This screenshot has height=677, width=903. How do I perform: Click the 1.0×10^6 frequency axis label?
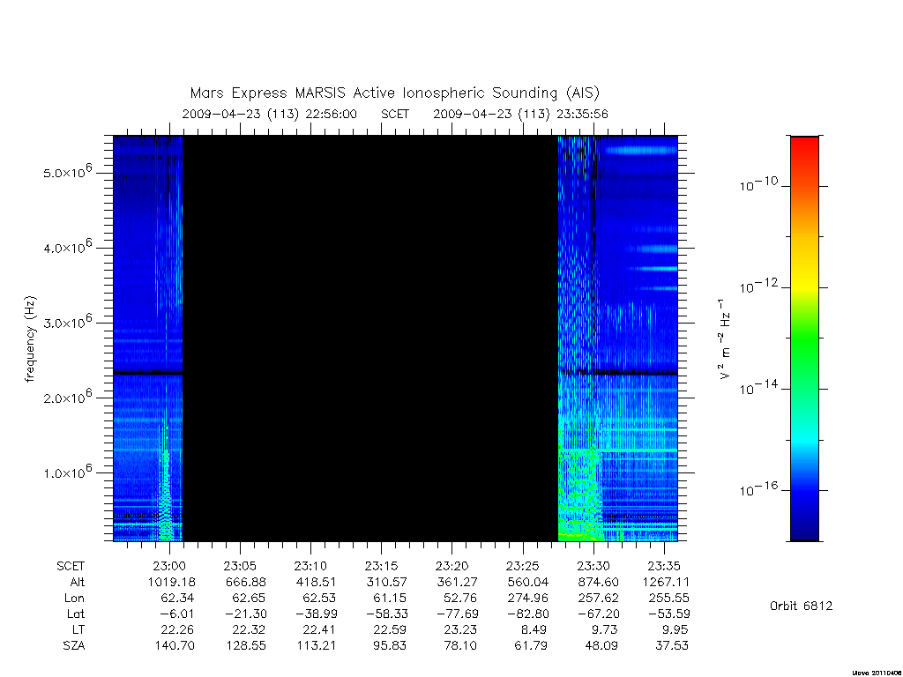pos(67,472)
